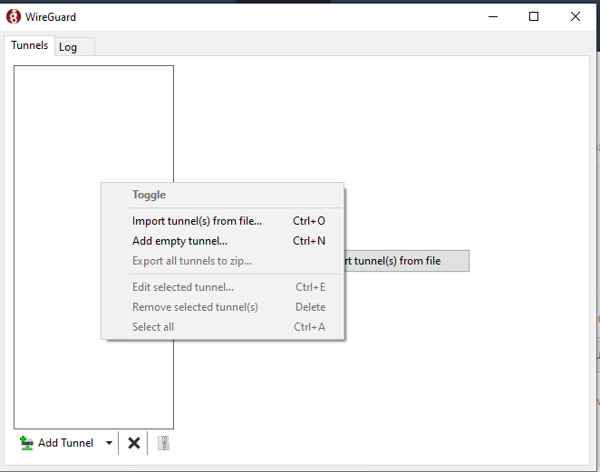
Task: Click the WireGuard logo in title bar
Action: tap(14, 17)
